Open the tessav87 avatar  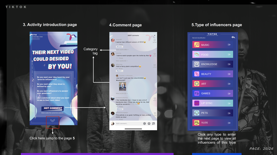pyautogui.click(x=113, y=40)
